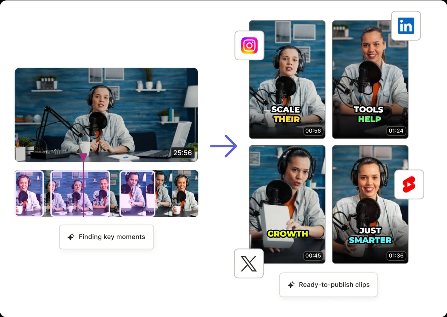
Task: Select highlighted segment with white box
Action: click(137, 193)
